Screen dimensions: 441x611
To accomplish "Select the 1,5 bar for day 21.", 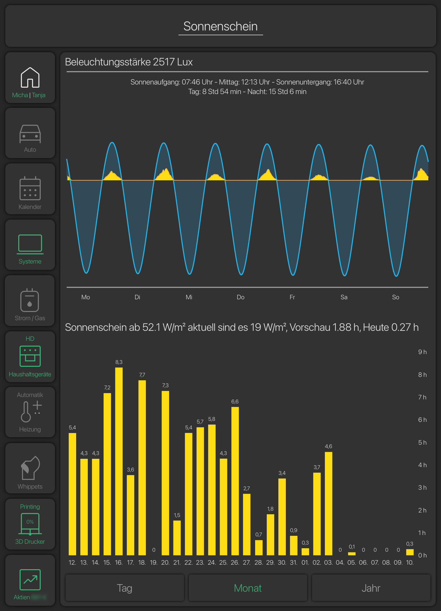I will click(177, 538).
